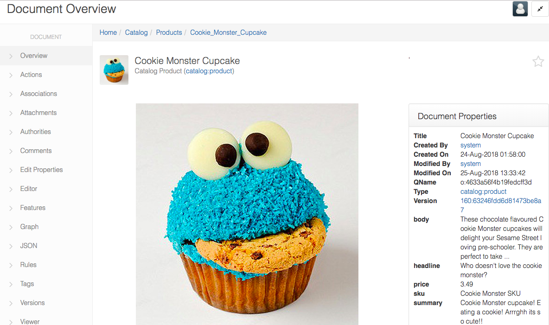
Task: Expand the chevron next to Attachments
Action: pyautogui.click(x=11, y=113)
